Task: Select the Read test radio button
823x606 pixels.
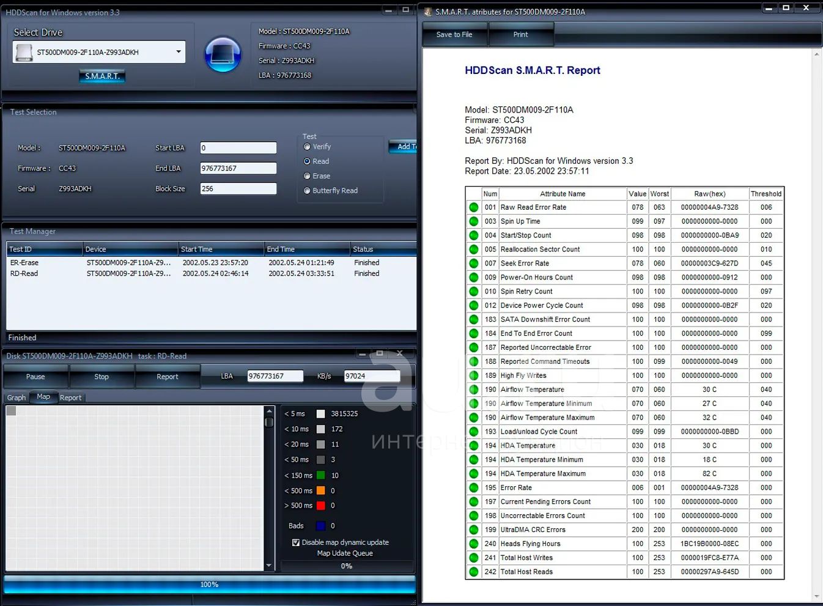Action: click(307, 161)
